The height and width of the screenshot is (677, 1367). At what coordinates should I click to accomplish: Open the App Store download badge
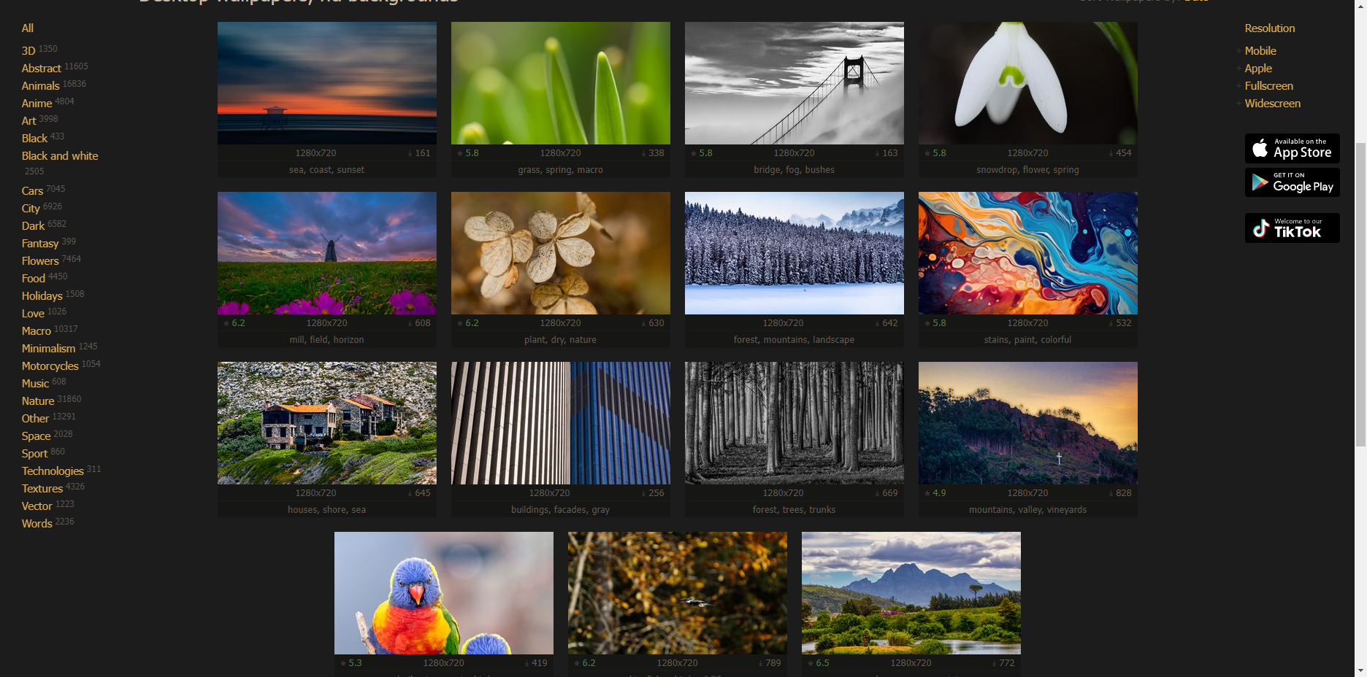(x=1292, y=148)
